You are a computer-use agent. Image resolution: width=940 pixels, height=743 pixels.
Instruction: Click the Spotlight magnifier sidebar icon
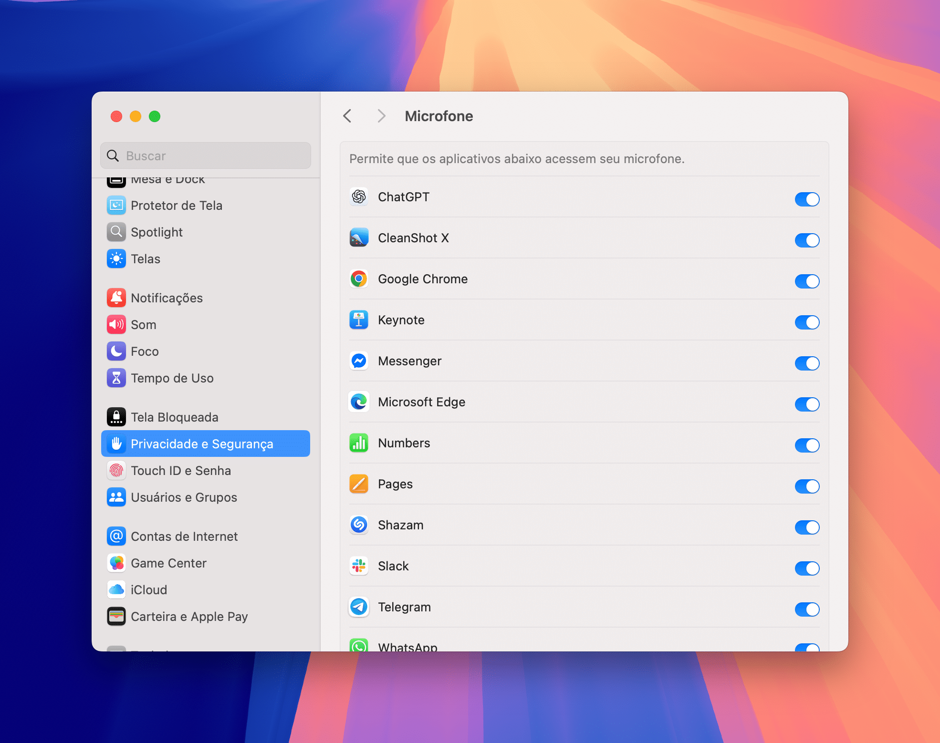tap(116, 232)
